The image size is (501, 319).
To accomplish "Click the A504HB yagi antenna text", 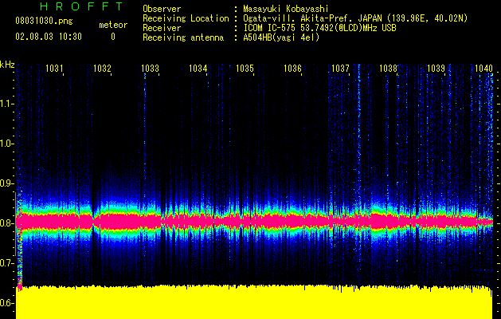I will (281, 37).
